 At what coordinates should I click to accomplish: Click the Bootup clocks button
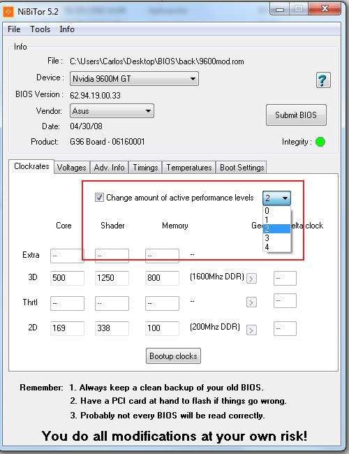[173, 356]
